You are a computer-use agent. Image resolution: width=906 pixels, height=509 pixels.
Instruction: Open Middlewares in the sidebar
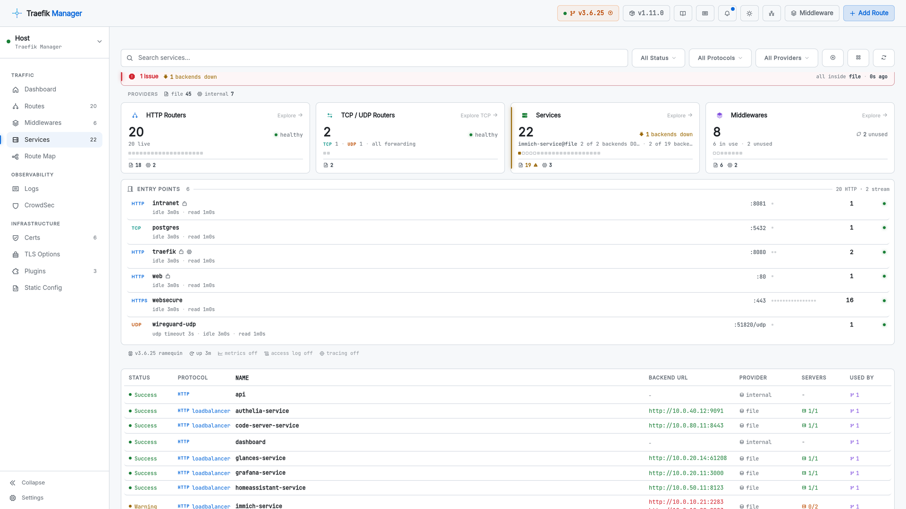(x=55, y=123)
